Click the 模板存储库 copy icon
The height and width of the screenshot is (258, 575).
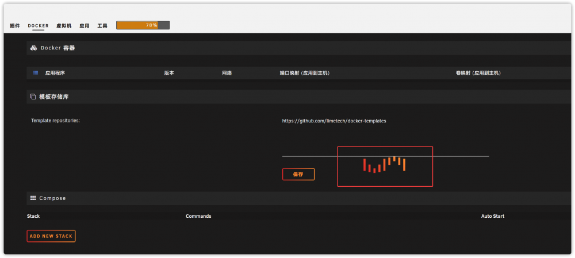click(33, 97)
